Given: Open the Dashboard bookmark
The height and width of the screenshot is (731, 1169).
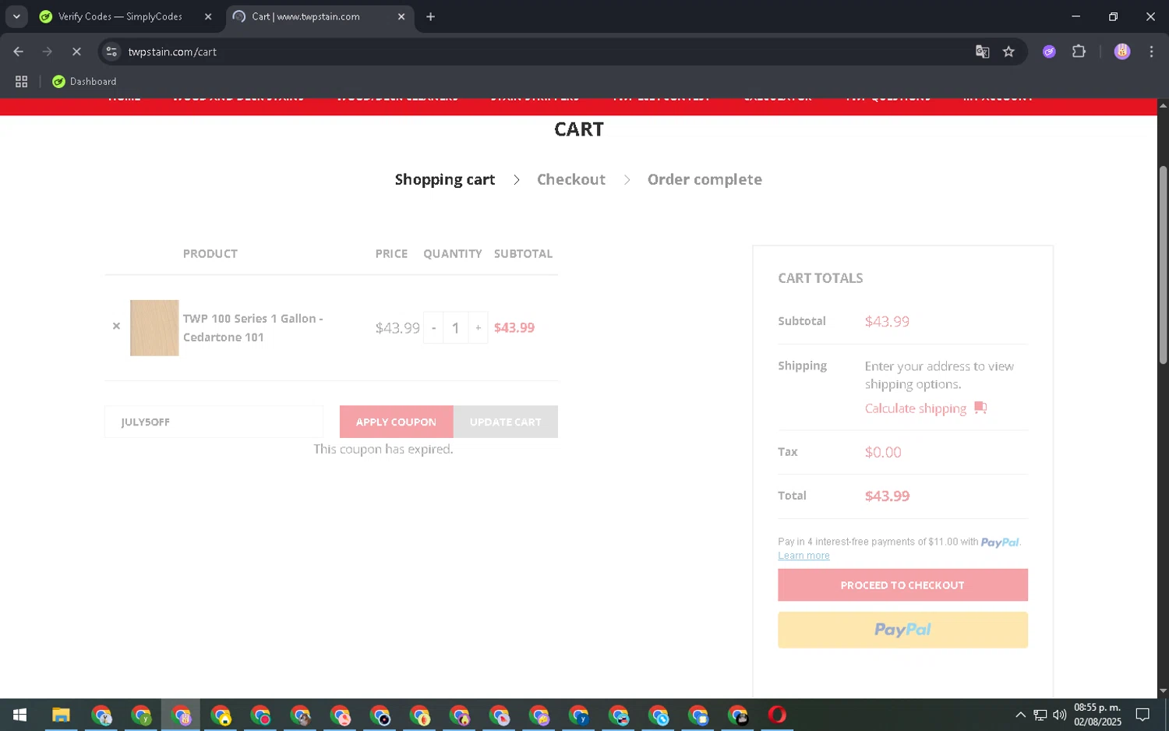Looking at the screenshot, I should tap(84, 81).
